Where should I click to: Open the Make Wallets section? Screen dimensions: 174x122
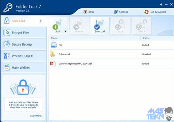24,68
